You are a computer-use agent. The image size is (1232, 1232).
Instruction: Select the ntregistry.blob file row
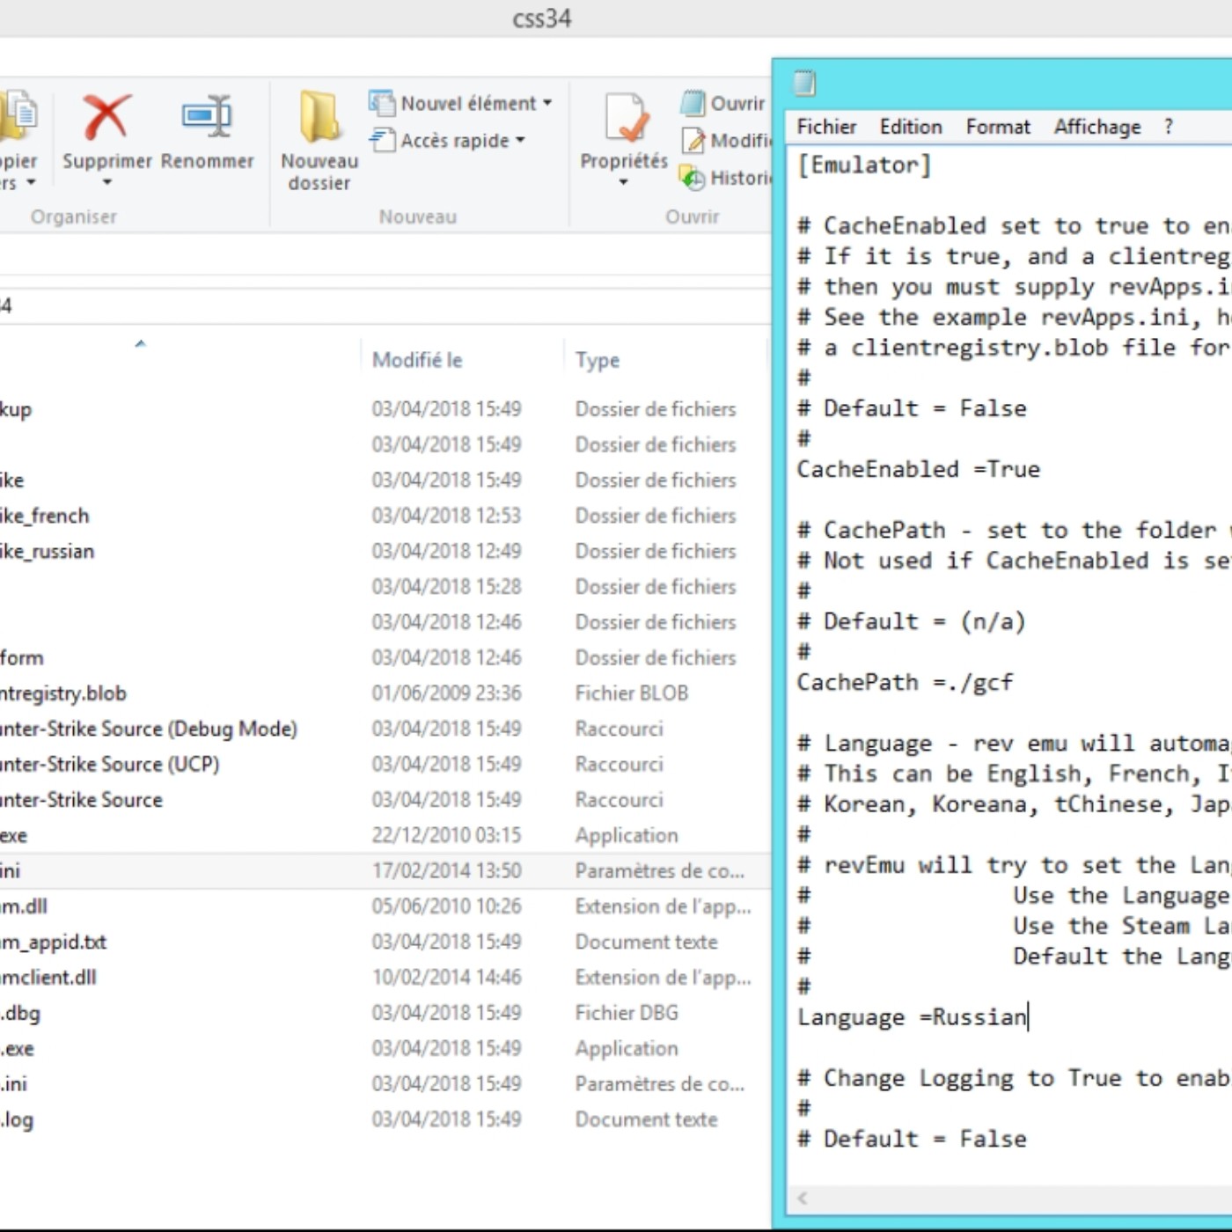pos(384,693)
